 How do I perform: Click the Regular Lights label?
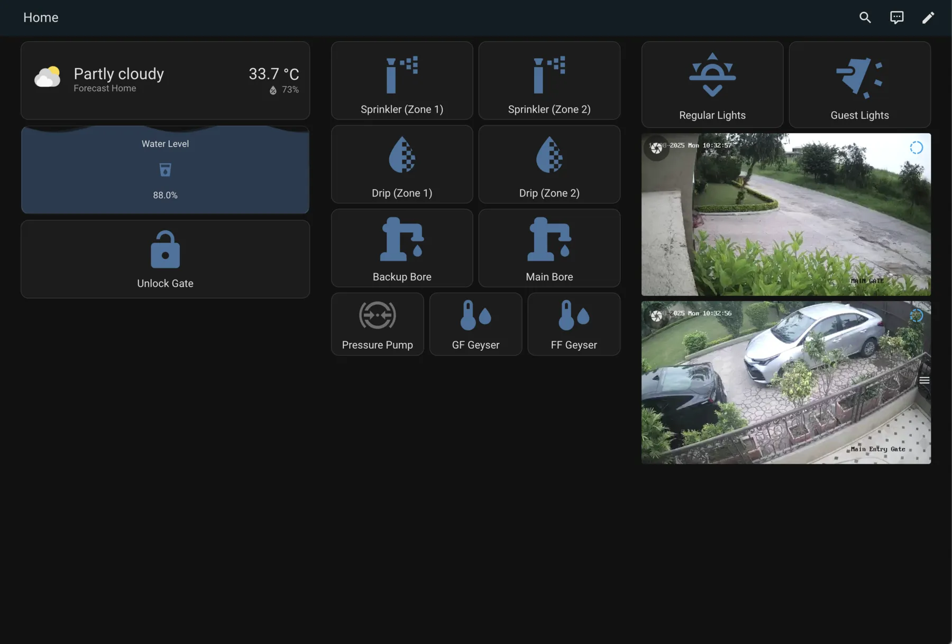[x=712, y=115]
